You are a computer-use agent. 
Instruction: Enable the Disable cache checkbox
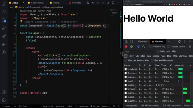[168, 46]
